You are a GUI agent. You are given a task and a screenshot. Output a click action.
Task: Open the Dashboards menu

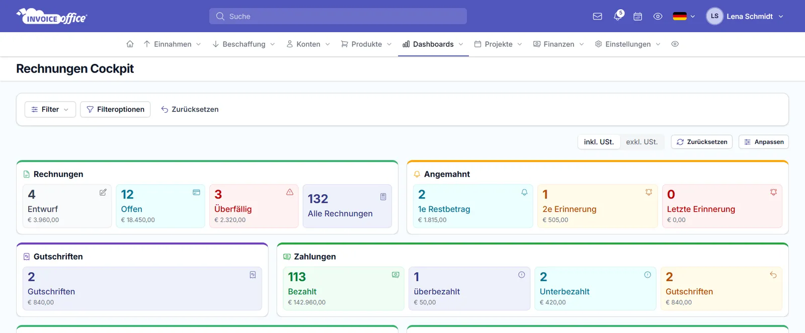tap(433, 44)
